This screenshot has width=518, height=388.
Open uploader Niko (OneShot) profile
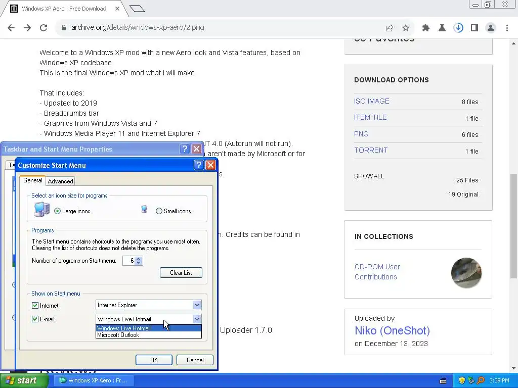pos(392,330)
